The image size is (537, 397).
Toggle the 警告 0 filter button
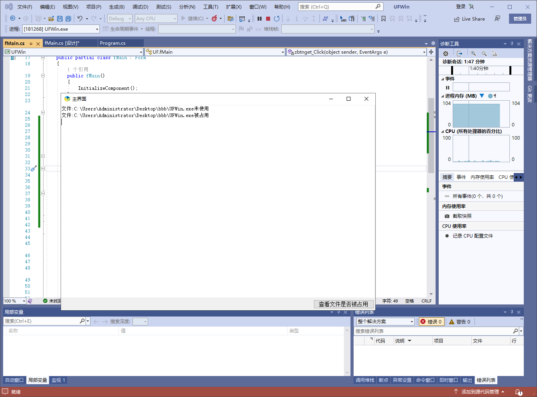[460, 322]
